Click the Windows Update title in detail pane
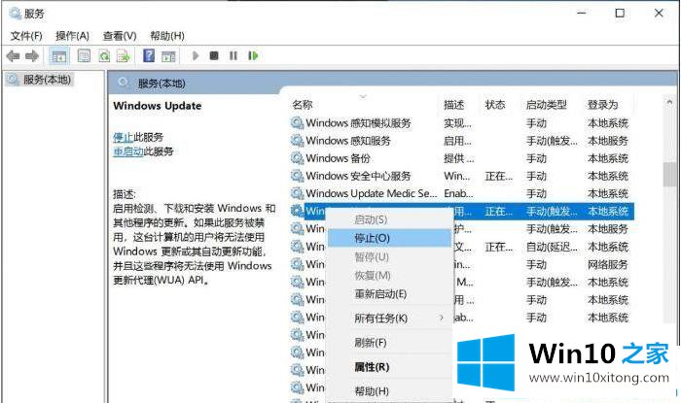681x403 pixels. (158, 106)
